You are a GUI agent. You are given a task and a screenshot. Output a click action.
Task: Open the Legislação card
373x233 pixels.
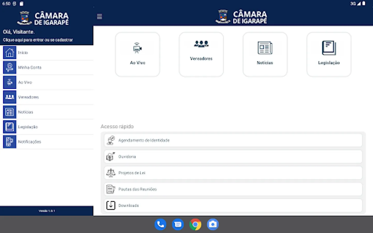tap(329, 54)
